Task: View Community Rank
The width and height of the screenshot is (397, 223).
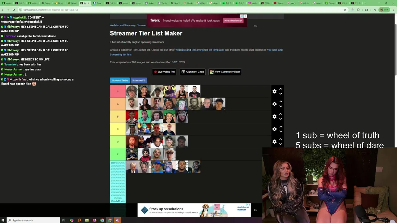Action: coord(225,72)
